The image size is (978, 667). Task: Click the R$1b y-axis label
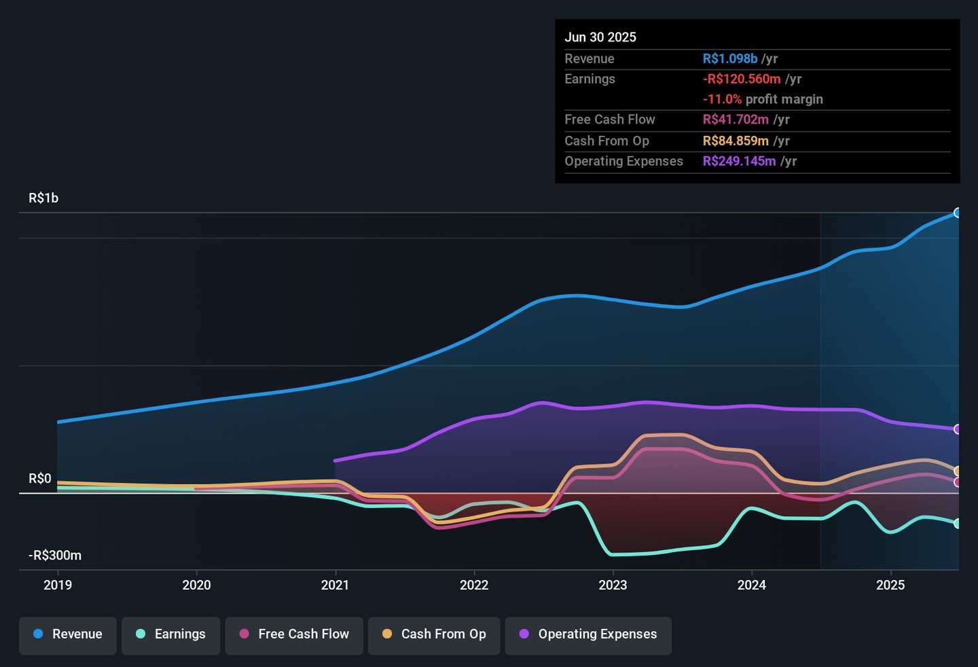click(43, 198)
